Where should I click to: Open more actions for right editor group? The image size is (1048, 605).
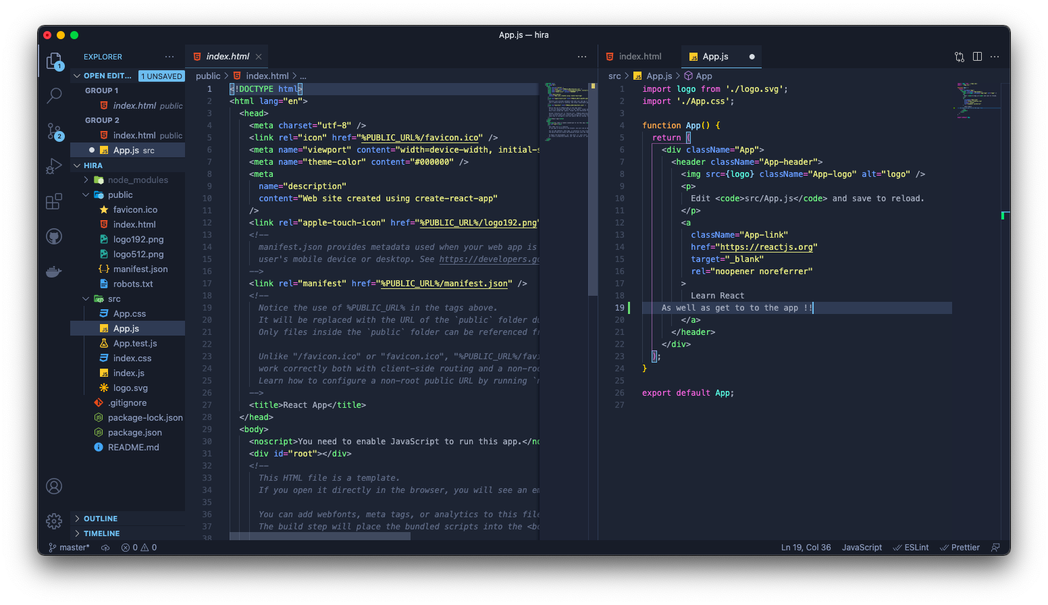[x=995, y=57]
